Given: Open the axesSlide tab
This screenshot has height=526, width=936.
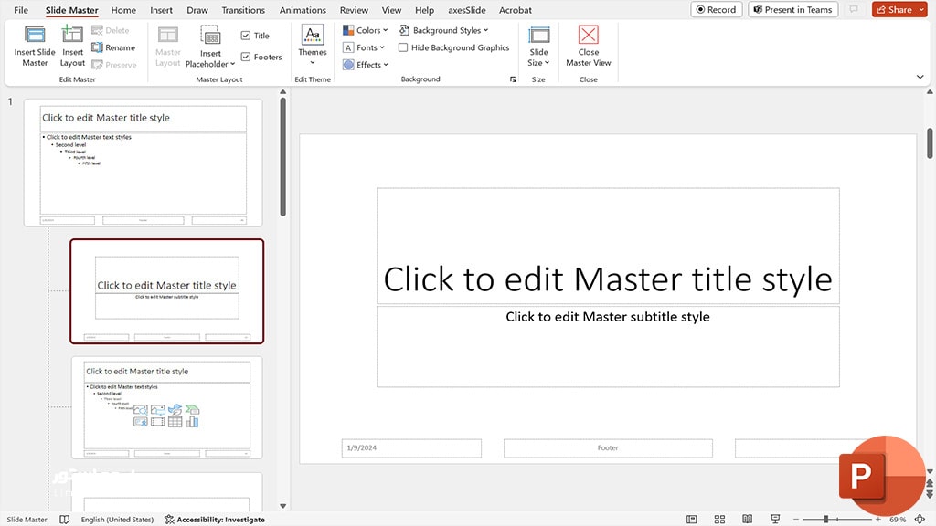Looking at the screenshot, I should [x=467, y=10].
